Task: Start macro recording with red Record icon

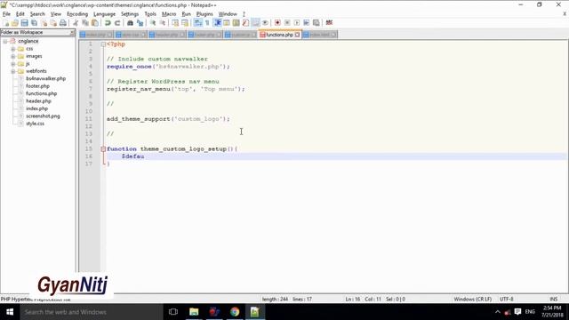Action: point(277,23)
